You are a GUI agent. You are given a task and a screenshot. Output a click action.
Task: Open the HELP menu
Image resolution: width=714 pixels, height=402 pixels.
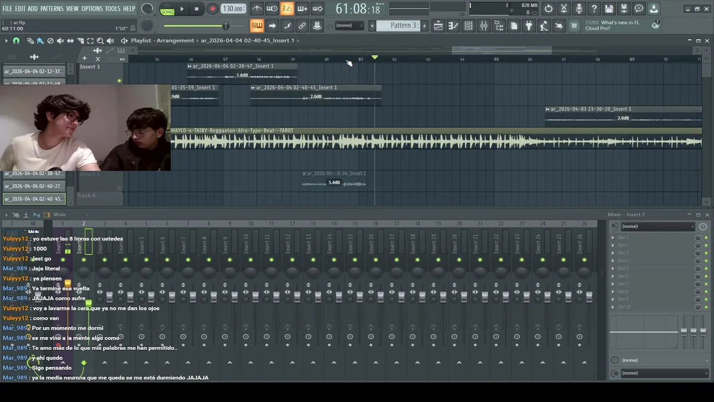129,8
